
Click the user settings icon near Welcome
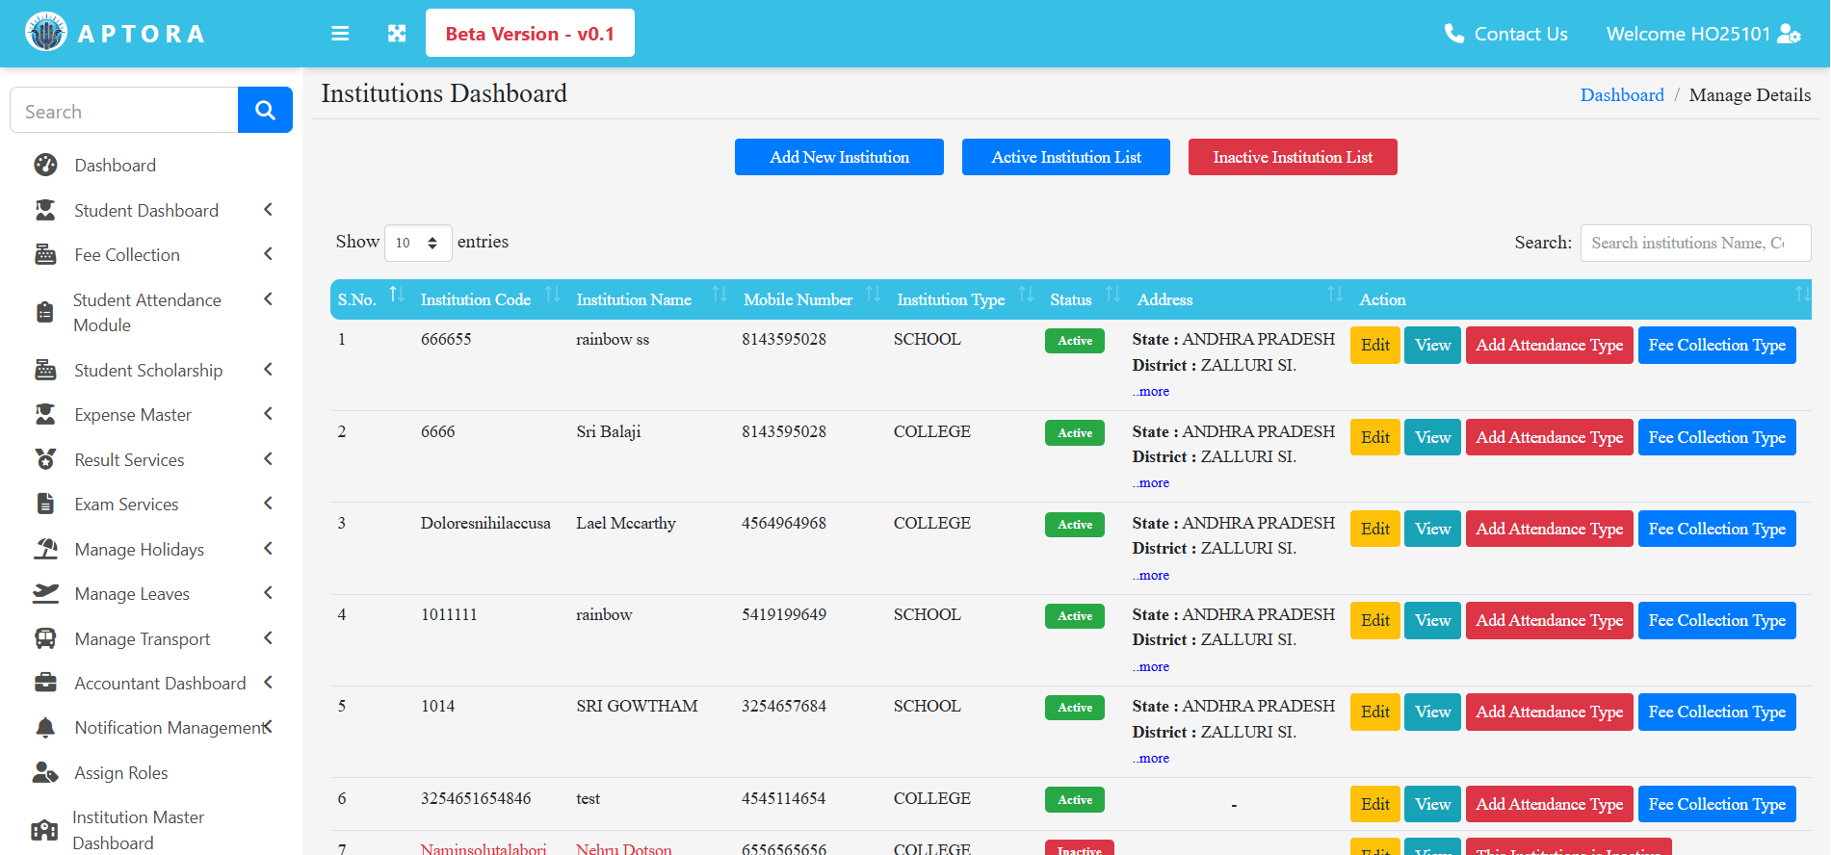(x=1789, y=34)
